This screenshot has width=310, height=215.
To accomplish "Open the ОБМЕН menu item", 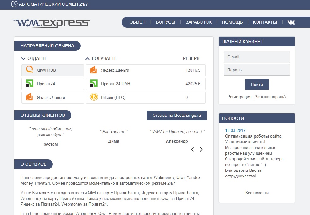I will tap(137, 22).
